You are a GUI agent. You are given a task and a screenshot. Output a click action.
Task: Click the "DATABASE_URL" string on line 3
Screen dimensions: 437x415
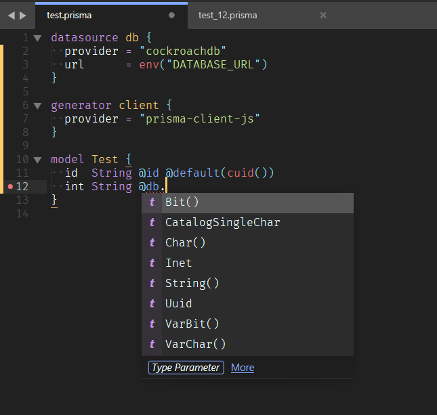coord(213,64)
